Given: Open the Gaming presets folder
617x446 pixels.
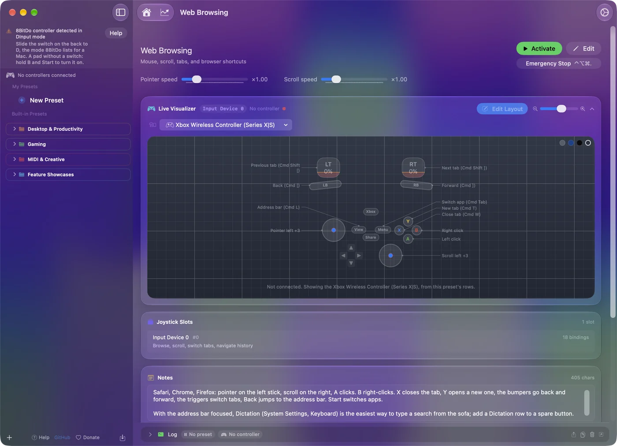Looking at the screenshot, I should pyautogui.click(x=68, y=144).
